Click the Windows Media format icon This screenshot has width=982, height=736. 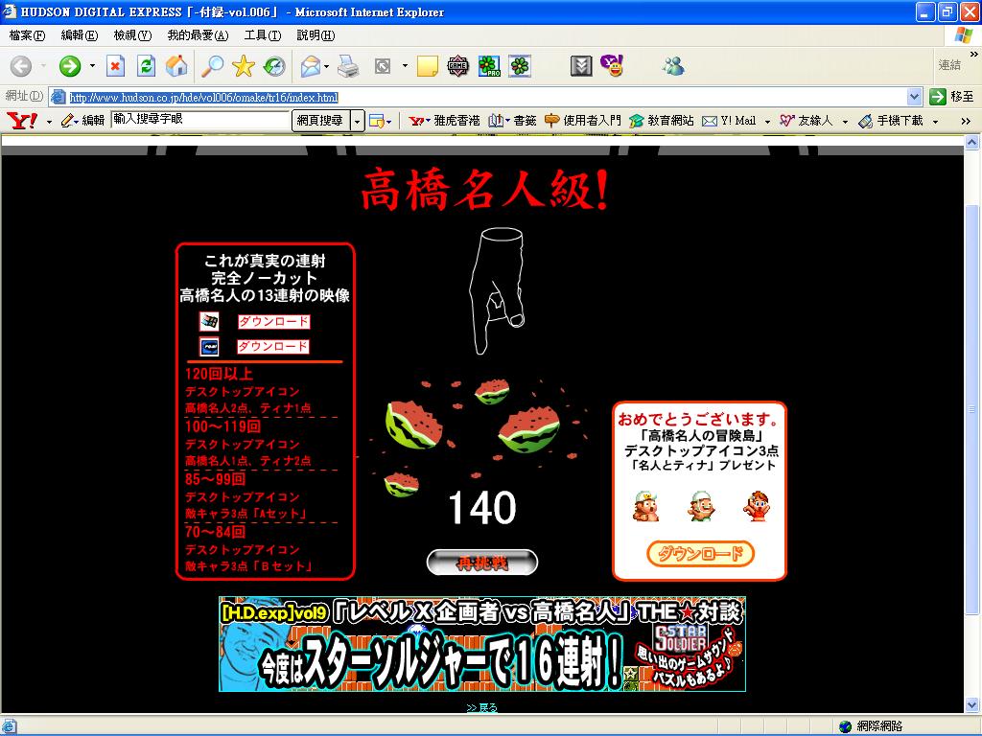[209, 322]
